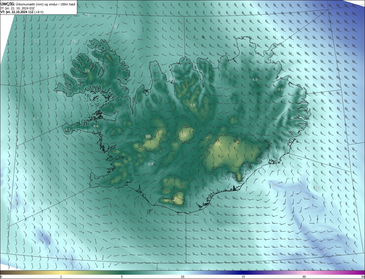Click the colorbar tick label 1
This screenshot has height=279, width=365.
[x=61, y=277]
